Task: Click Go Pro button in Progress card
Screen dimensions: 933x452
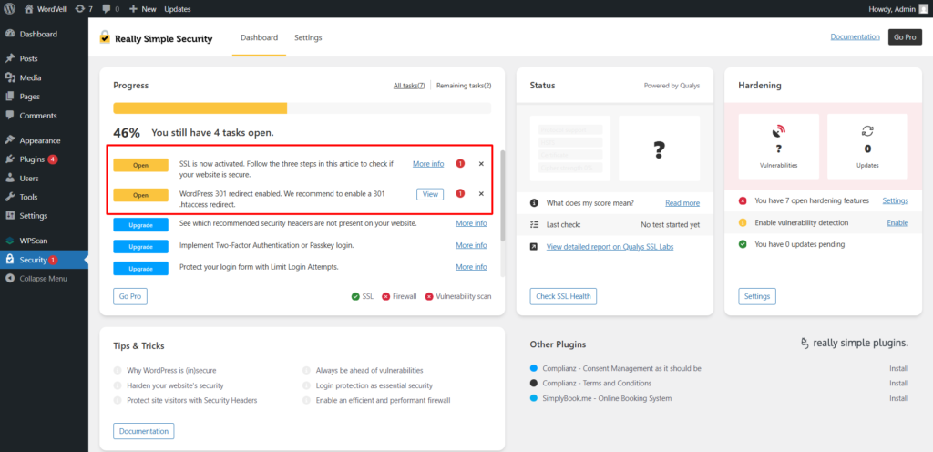Action: coord(130,296)
